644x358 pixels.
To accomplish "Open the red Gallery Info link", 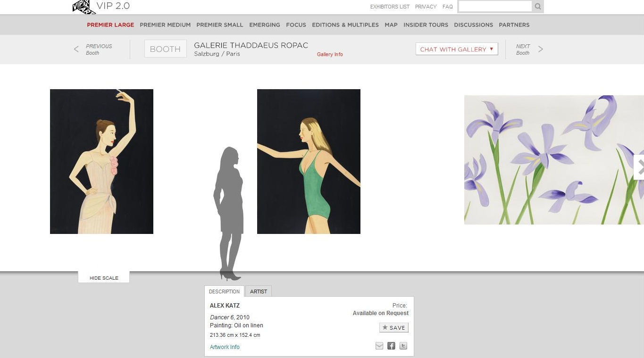I will tap(330, 54).
